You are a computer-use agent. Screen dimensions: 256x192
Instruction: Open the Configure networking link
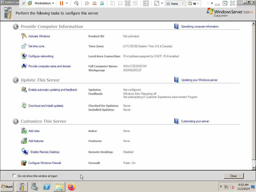[41, 56]
